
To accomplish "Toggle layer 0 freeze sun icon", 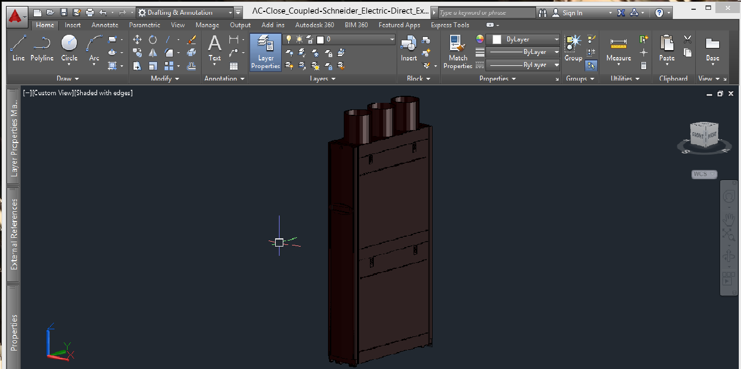I will pyautogui.click(x=299, y=39).
